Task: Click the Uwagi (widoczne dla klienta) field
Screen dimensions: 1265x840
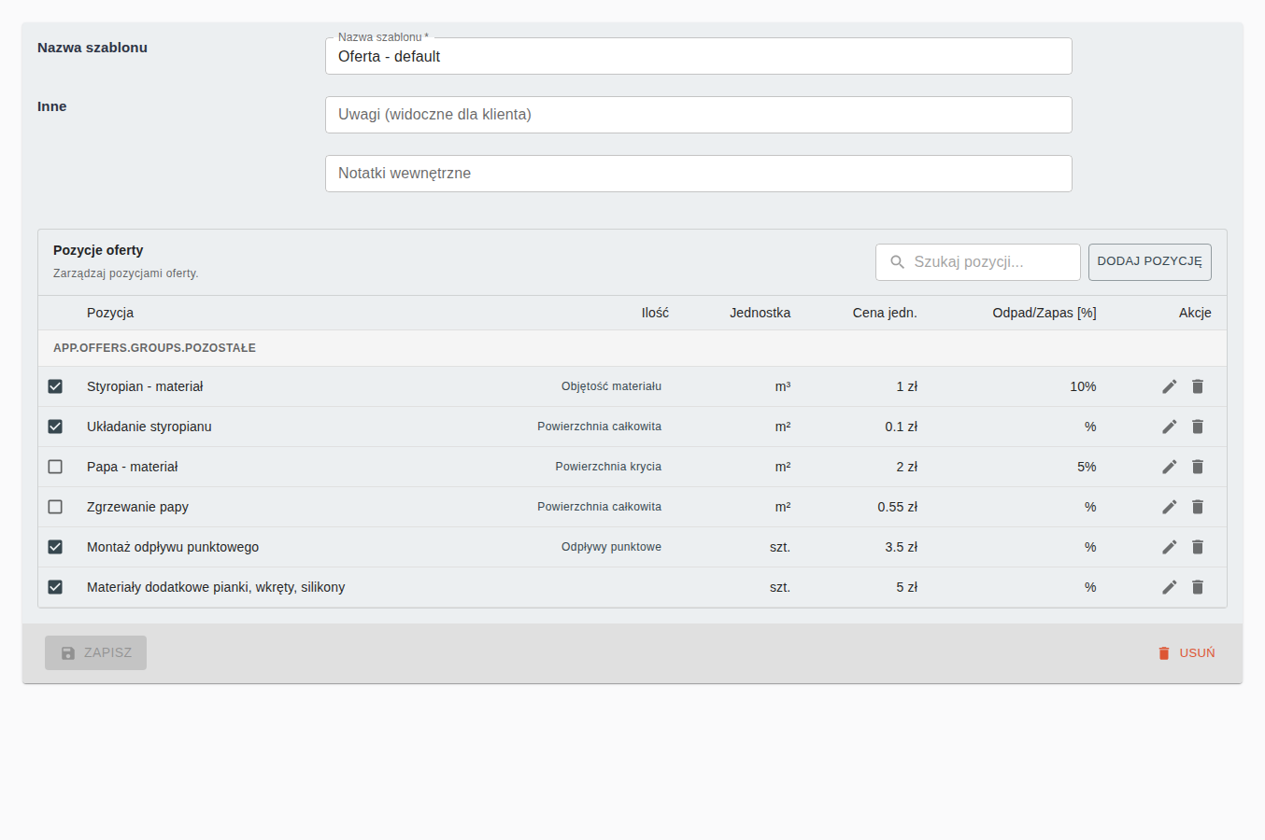Action: 698,115
